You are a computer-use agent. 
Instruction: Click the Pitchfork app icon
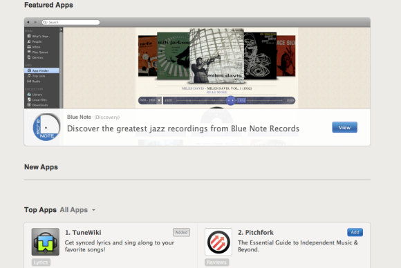click(x=218, y=242)
